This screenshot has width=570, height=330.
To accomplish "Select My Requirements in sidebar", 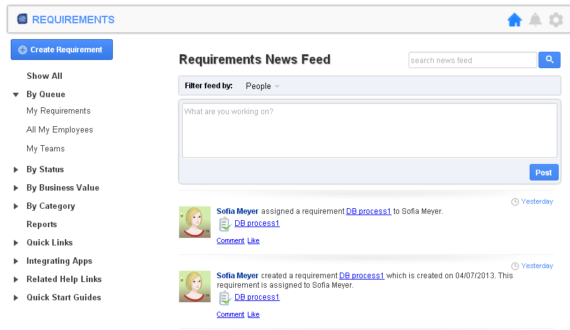I will pyautogui.click(x=59, y=111).
